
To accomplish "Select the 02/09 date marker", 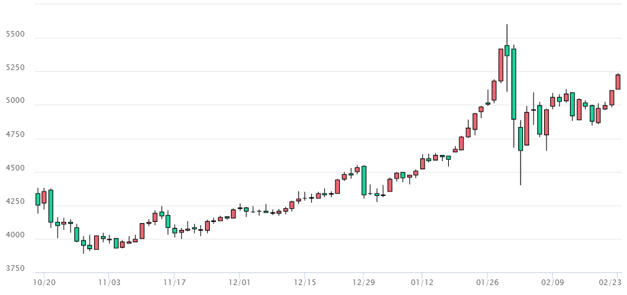I will pyautogui.click(x=553, y=283).
